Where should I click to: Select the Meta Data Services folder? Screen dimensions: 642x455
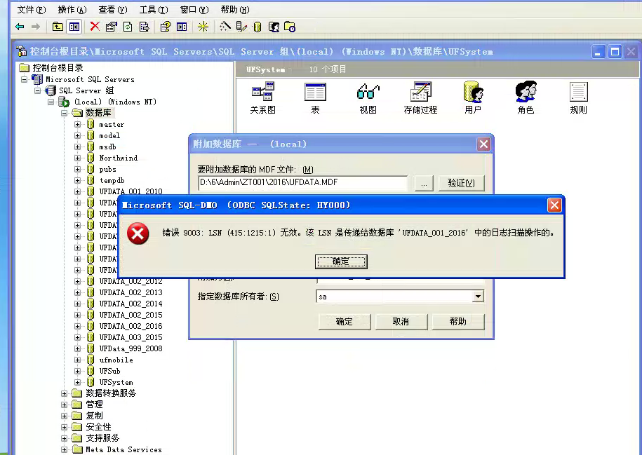click(x=123, y=449)
